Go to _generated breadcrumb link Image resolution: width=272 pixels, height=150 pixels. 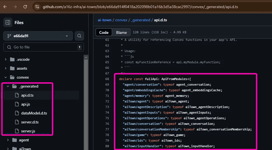pos(141,20)
